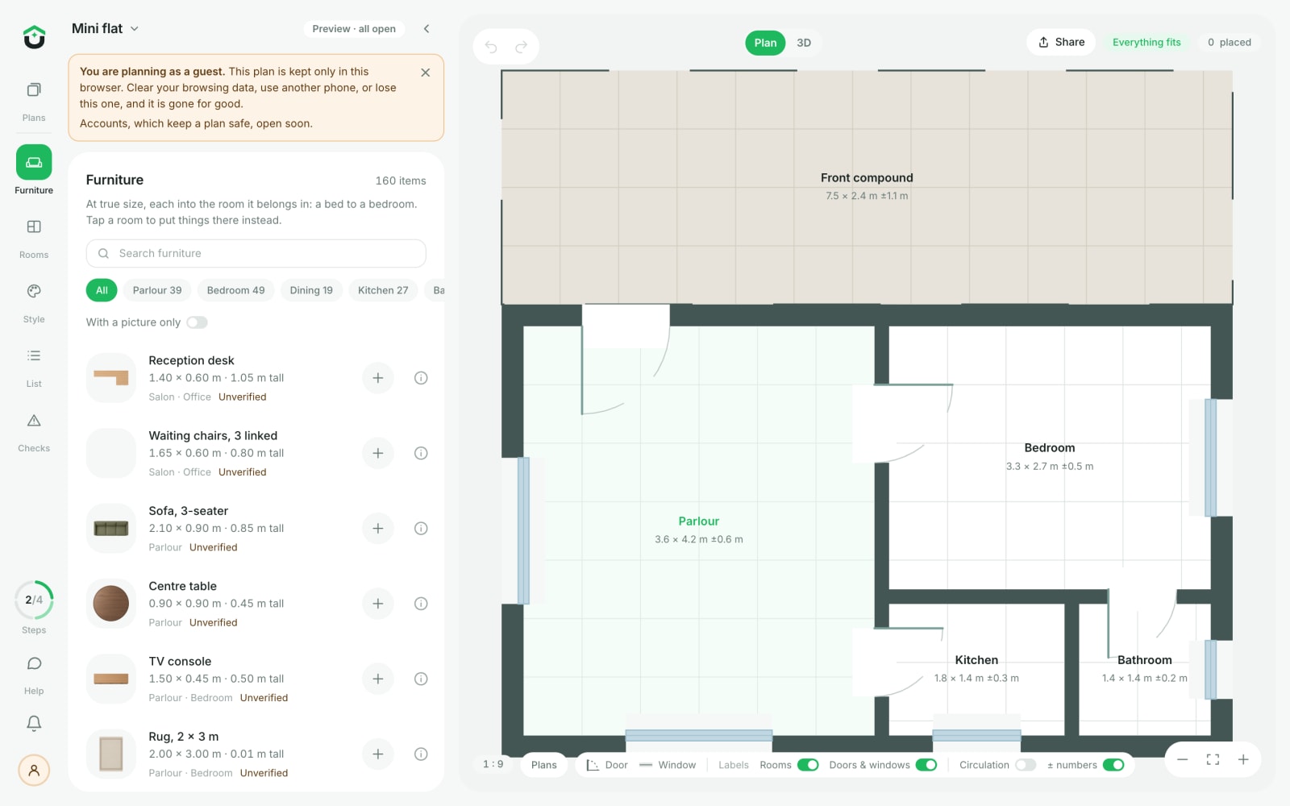Screen dimensions: 1290x806
Task: Zoom out of the floor plan
Action: click(x=1182, y=759)
